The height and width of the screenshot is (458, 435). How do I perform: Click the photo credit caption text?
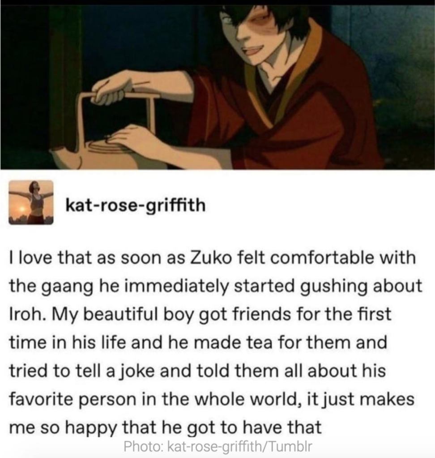[218, 446]
